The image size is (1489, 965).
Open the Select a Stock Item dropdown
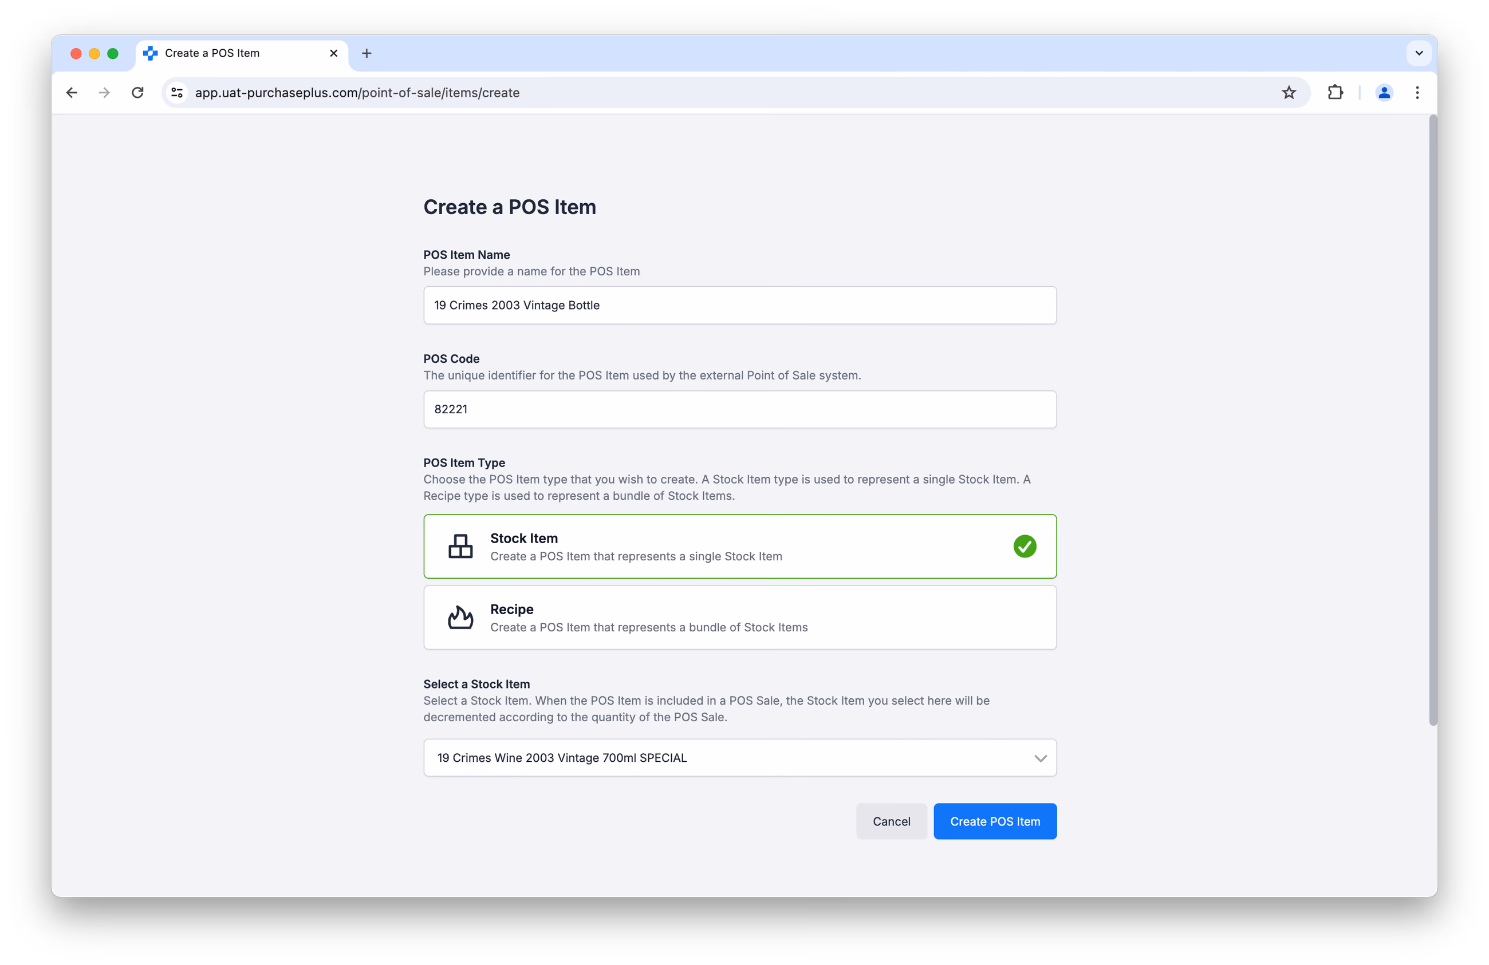coord(739,757)
